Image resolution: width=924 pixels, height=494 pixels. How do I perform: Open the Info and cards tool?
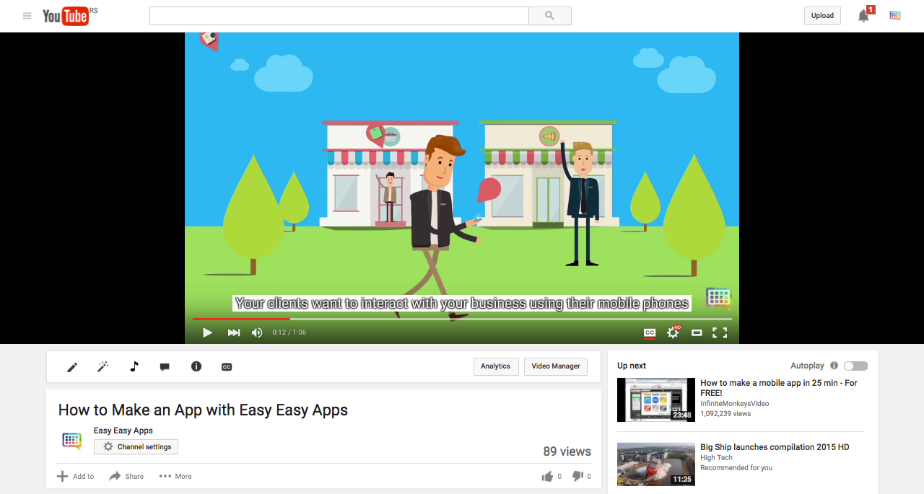click(196, 366)
